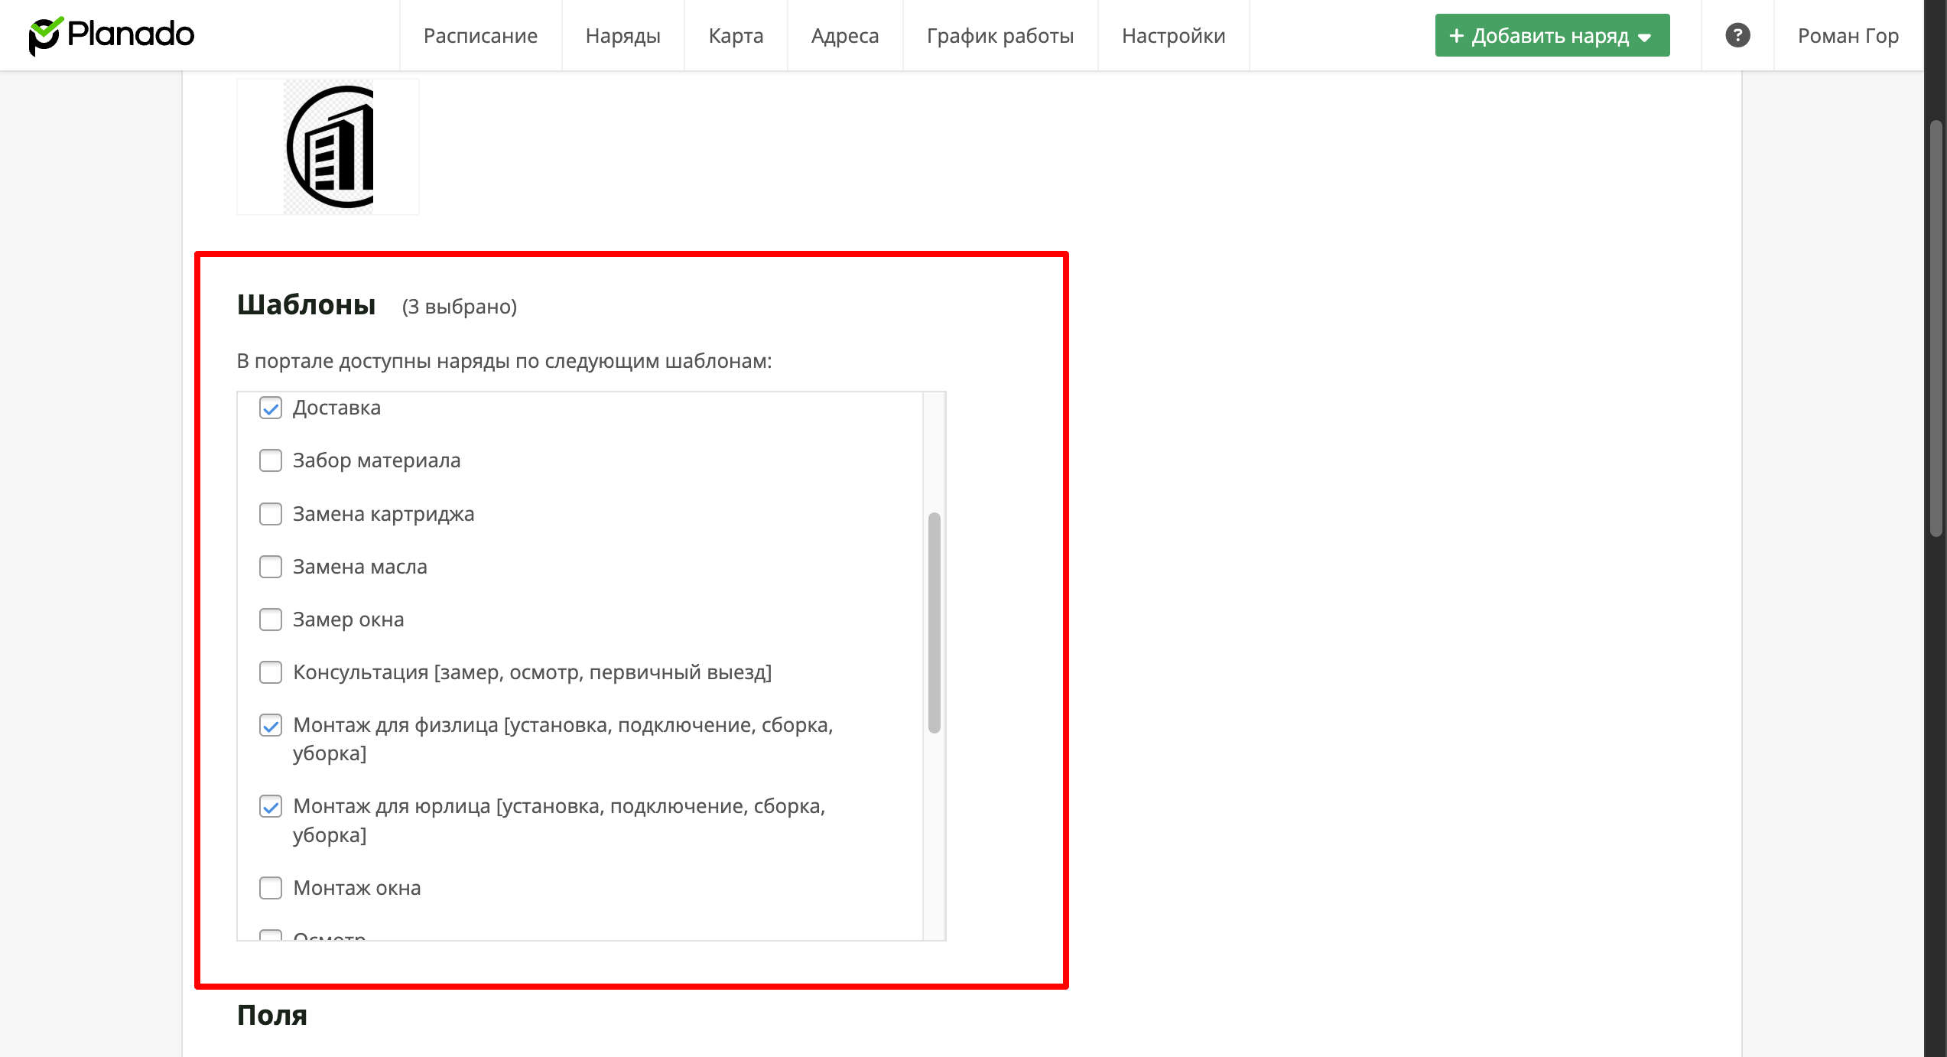Click the company building logo thumbnail
Screen dimensions: 1947x1057
coord(328,147)
